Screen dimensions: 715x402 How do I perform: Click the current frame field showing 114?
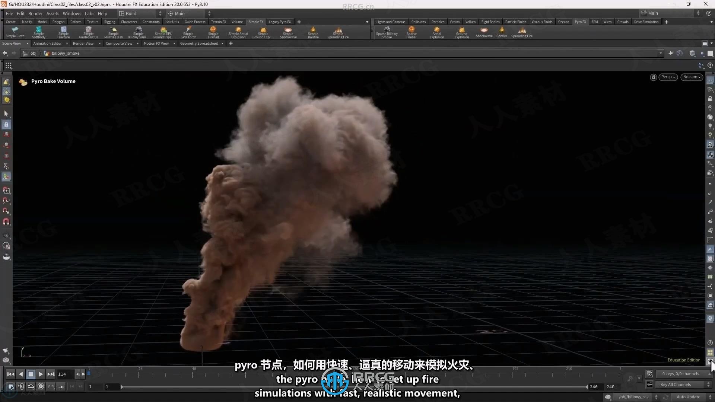pos(65,374)
